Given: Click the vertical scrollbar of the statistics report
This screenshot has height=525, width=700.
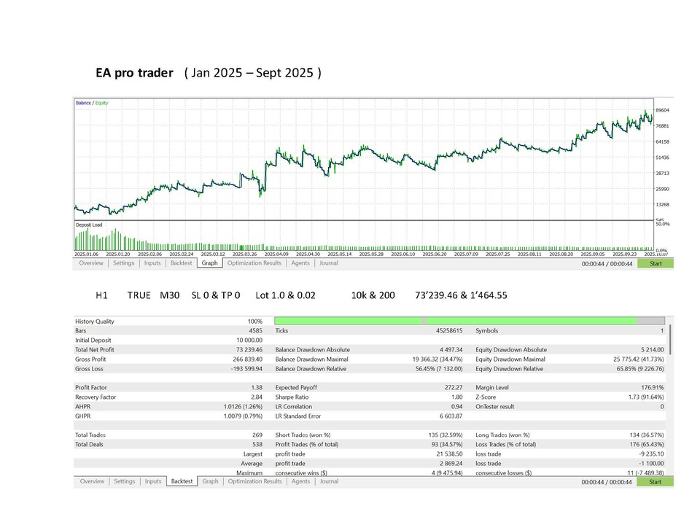Looking at the screenshot, I should [x=671, y=340].
